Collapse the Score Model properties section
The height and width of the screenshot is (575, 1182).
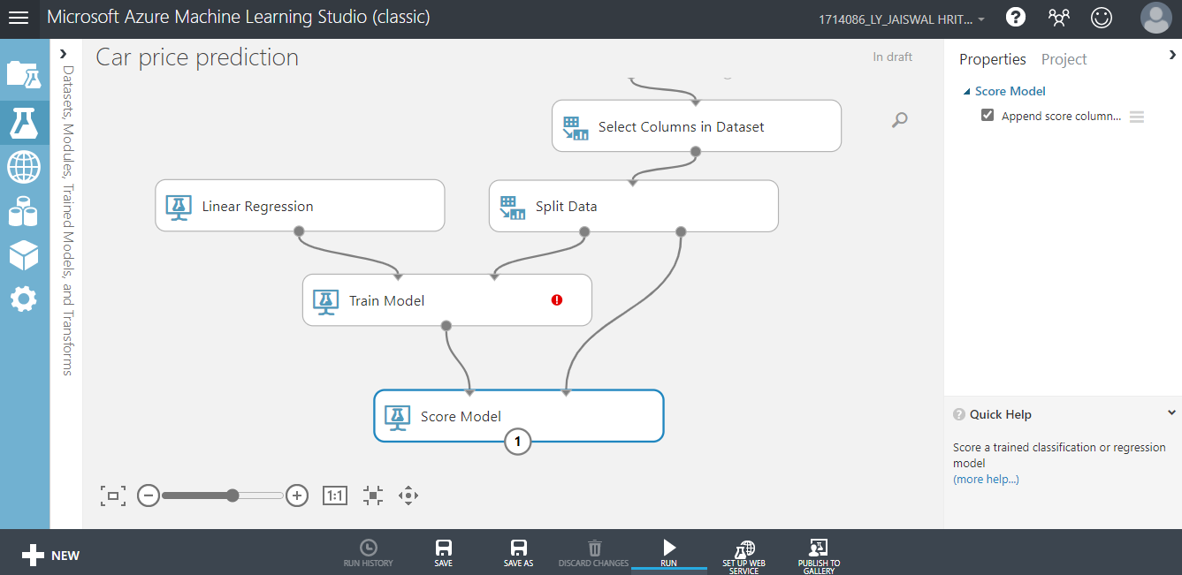click(965, 91)
